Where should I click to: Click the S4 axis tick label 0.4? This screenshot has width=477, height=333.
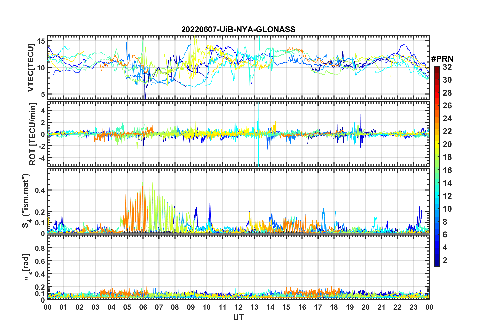point(40,190)
